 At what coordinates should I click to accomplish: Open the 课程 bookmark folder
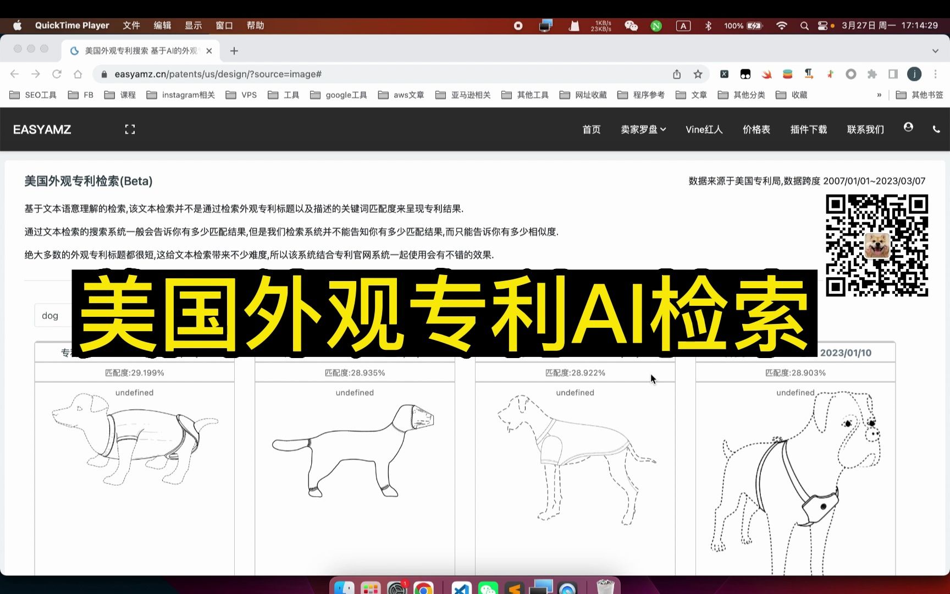point(120,95)
